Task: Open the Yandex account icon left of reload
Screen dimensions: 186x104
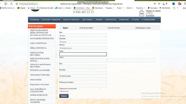Action: 6,4
